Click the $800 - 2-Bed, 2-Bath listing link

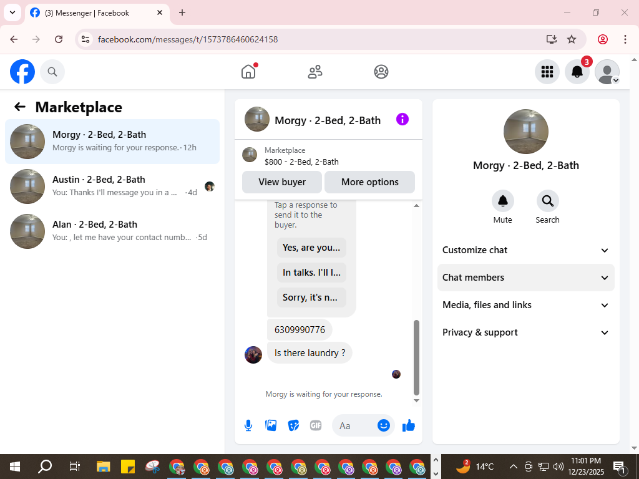click(301, 162)
